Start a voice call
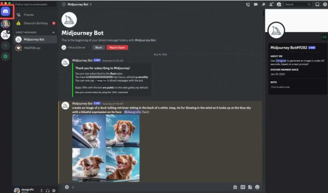The height and width of the screenshot is (193, 328). (x=248, y=4)
